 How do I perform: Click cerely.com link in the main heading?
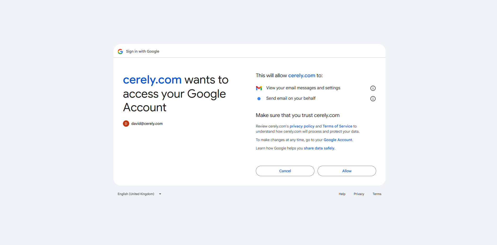(x=152, y=80)
